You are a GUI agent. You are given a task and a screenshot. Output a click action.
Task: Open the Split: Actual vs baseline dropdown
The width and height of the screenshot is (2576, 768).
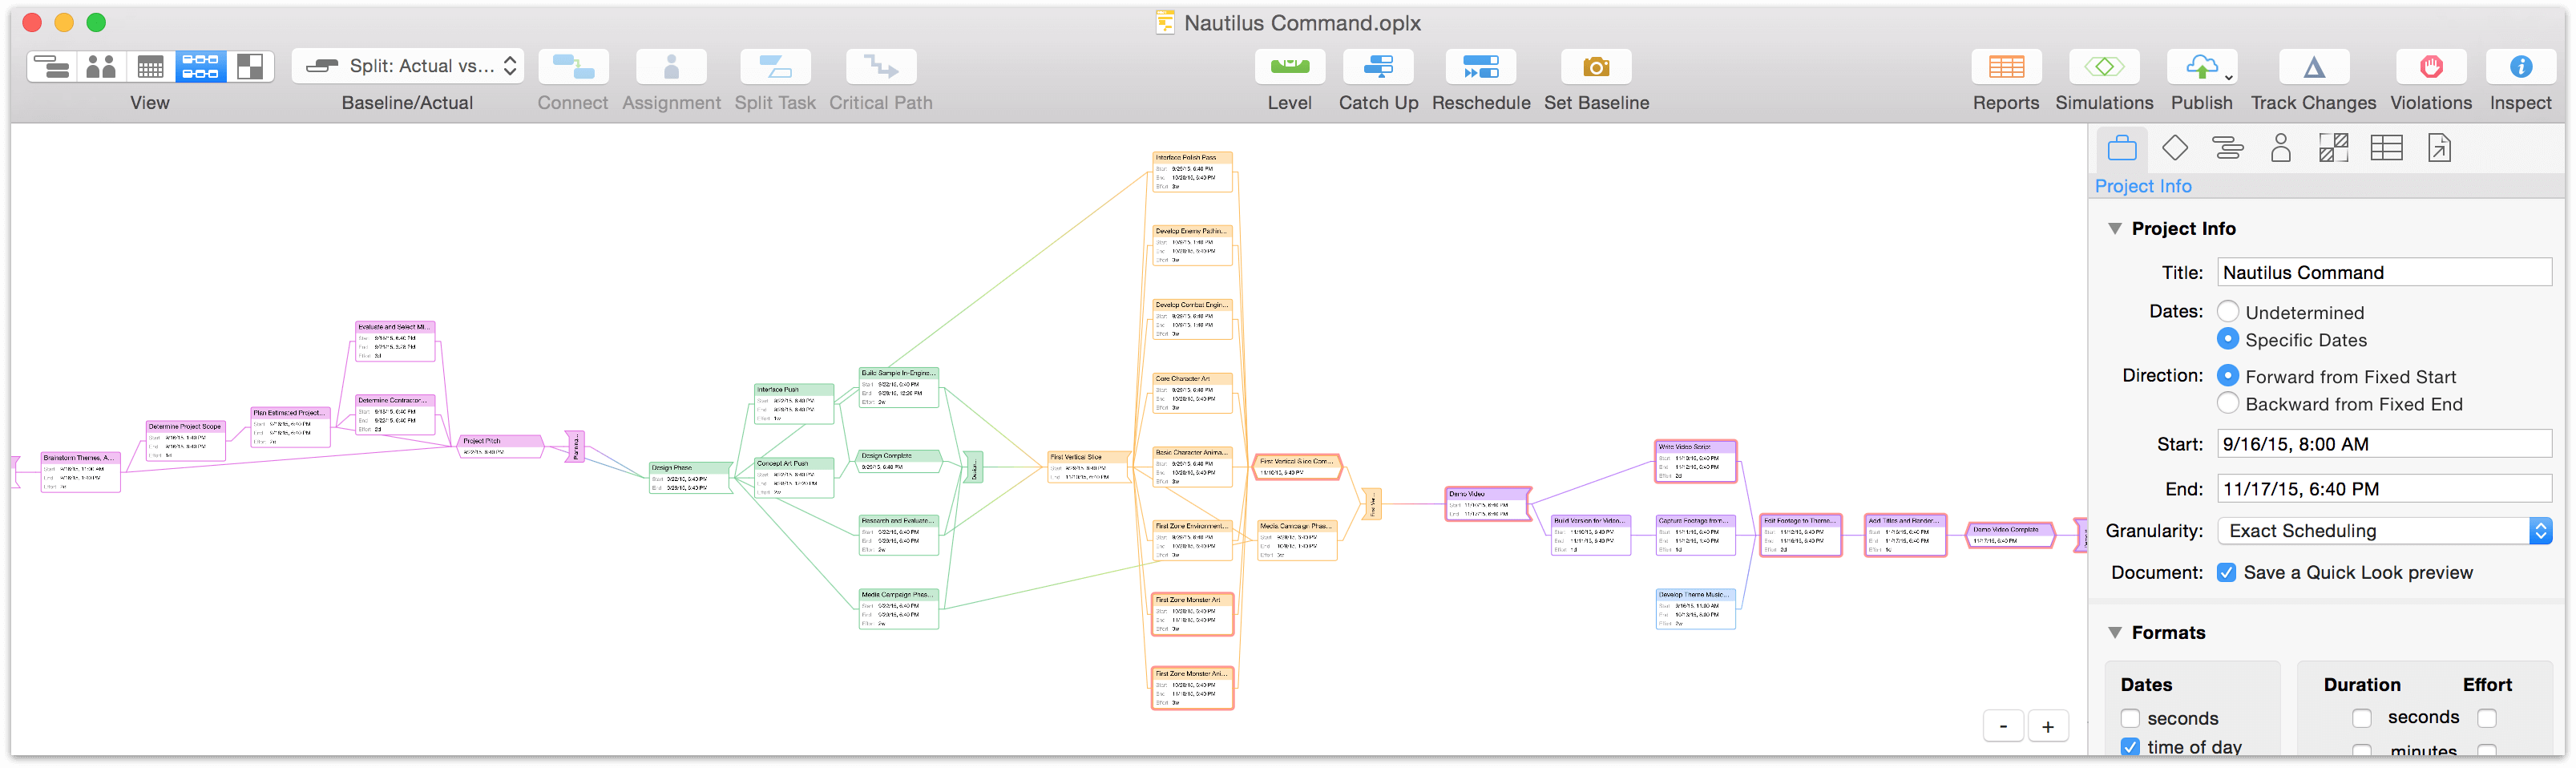click(408, 67)
